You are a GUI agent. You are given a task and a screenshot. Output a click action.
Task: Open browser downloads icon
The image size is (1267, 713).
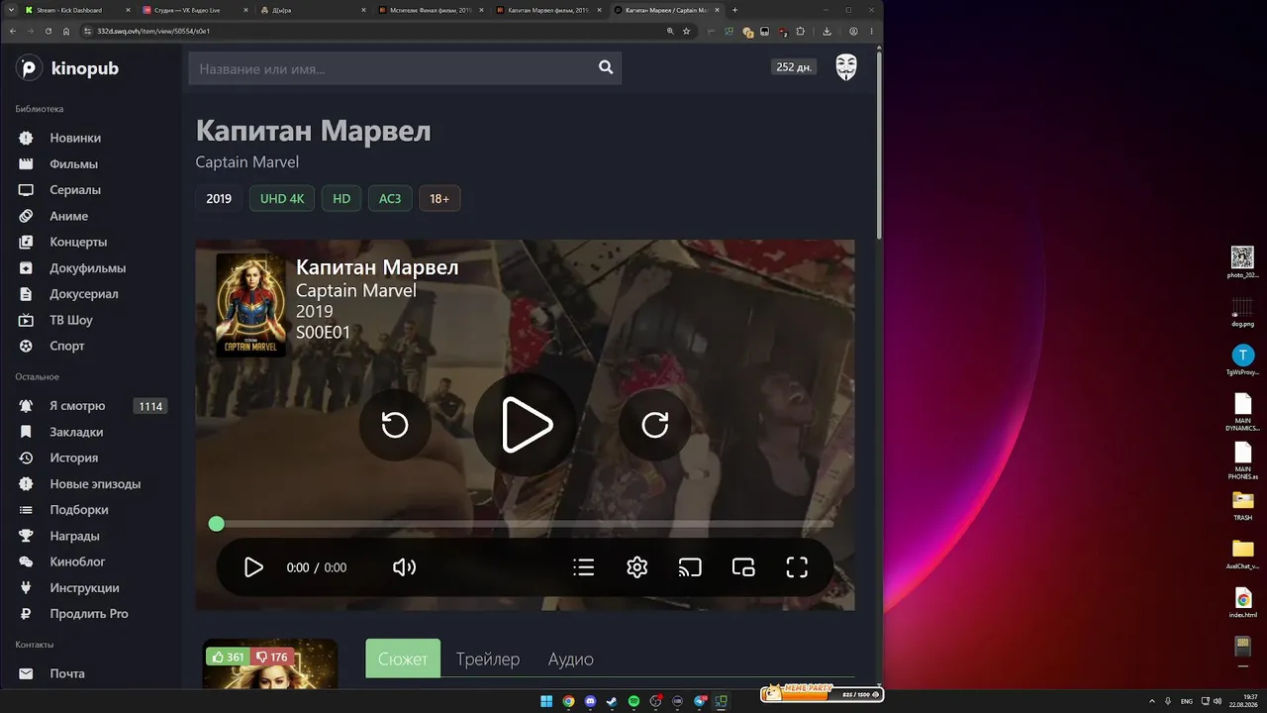coord(827,31)
